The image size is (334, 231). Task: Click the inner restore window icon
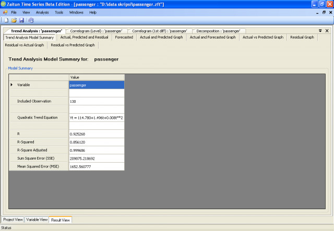pyautogui.click(x=324, y=13)
